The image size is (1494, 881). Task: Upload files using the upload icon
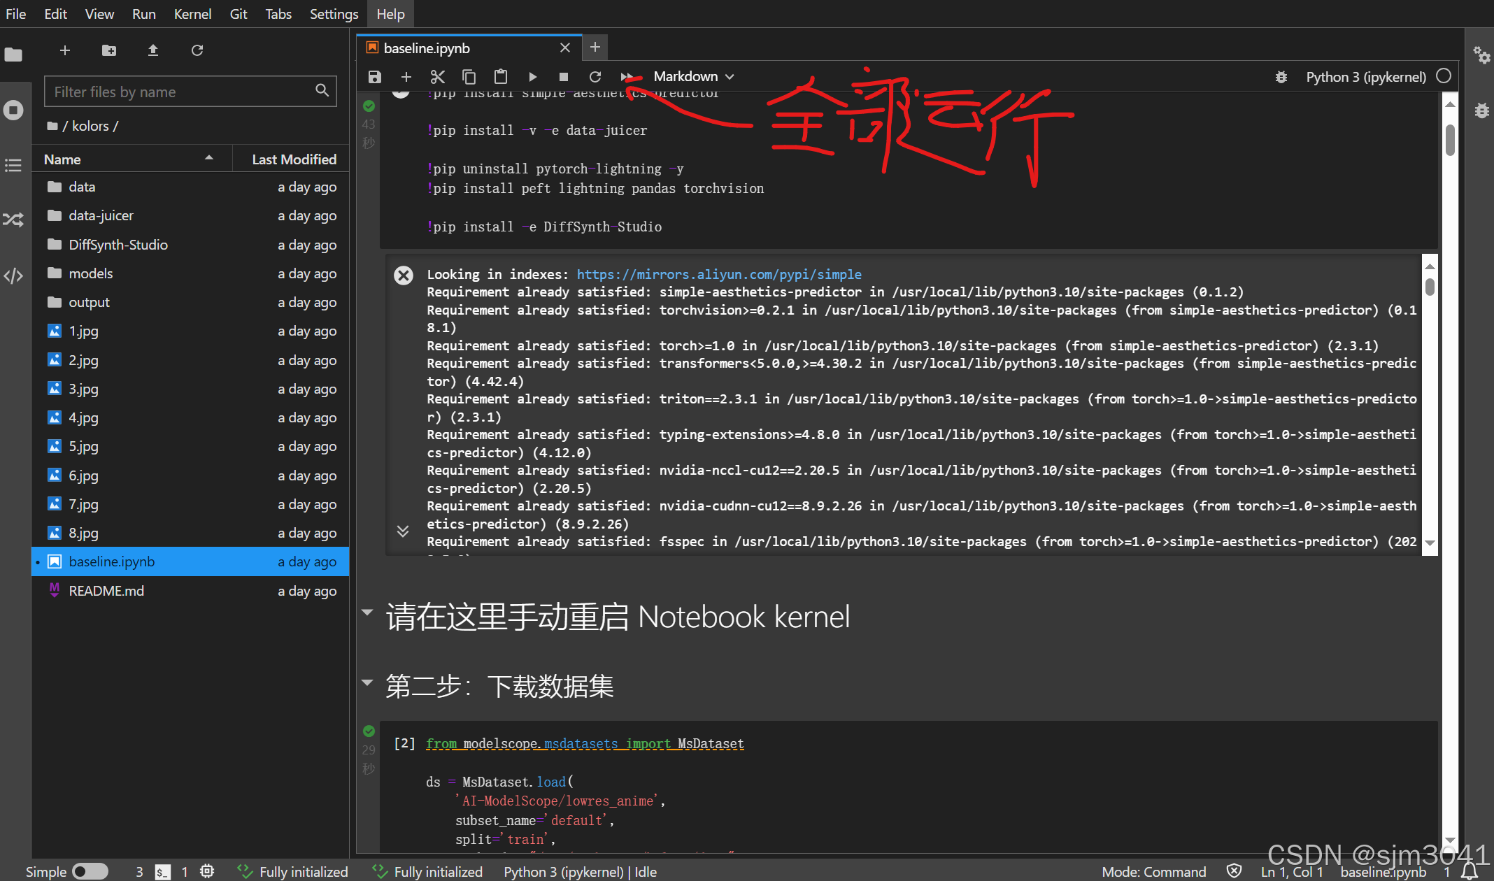click(x=153, y=50)
